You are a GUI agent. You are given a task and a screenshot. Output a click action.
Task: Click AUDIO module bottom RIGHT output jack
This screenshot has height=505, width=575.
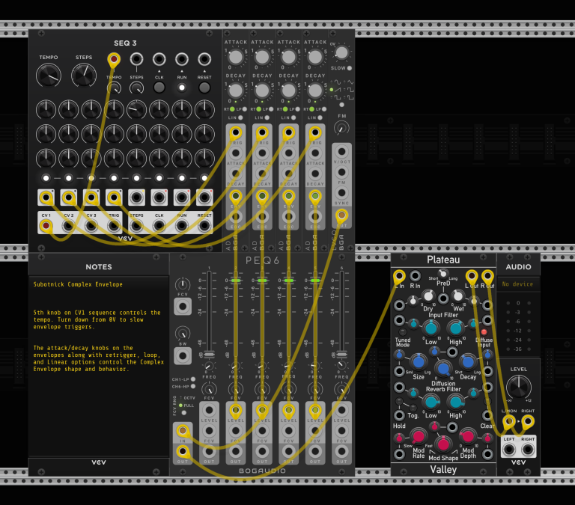(528, 450)
